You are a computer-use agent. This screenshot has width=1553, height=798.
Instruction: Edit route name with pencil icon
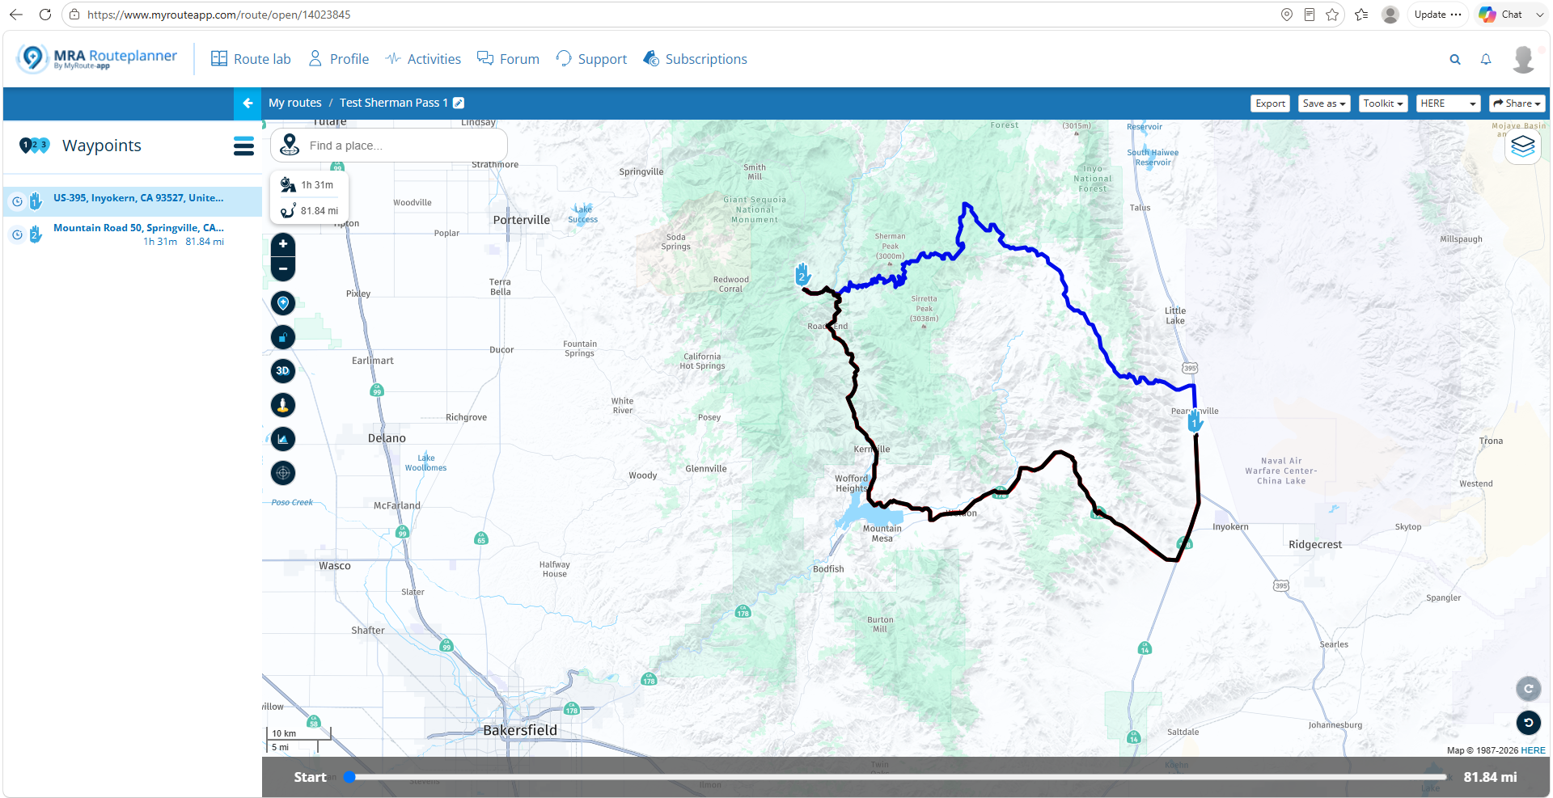click(x=459, y=103)
